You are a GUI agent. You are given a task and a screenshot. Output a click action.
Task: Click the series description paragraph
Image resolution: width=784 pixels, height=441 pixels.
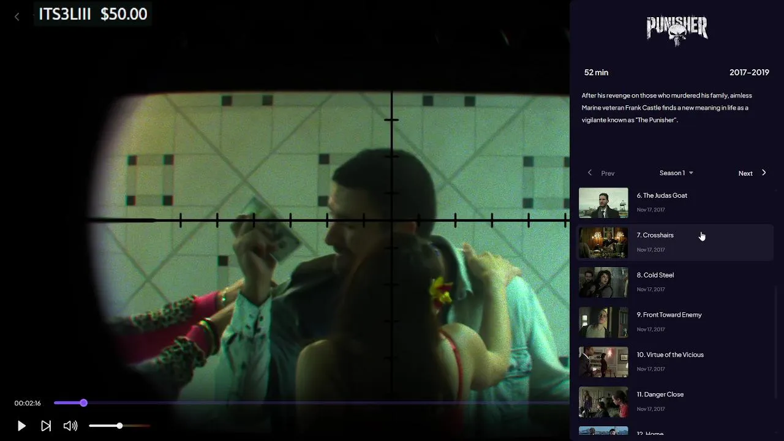tap(666, 108)
